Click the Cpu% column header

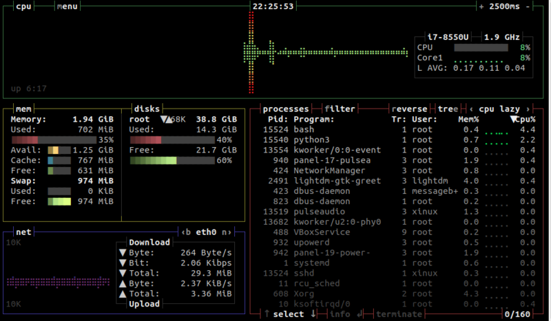pyautogui.click(x=523, y=119)
